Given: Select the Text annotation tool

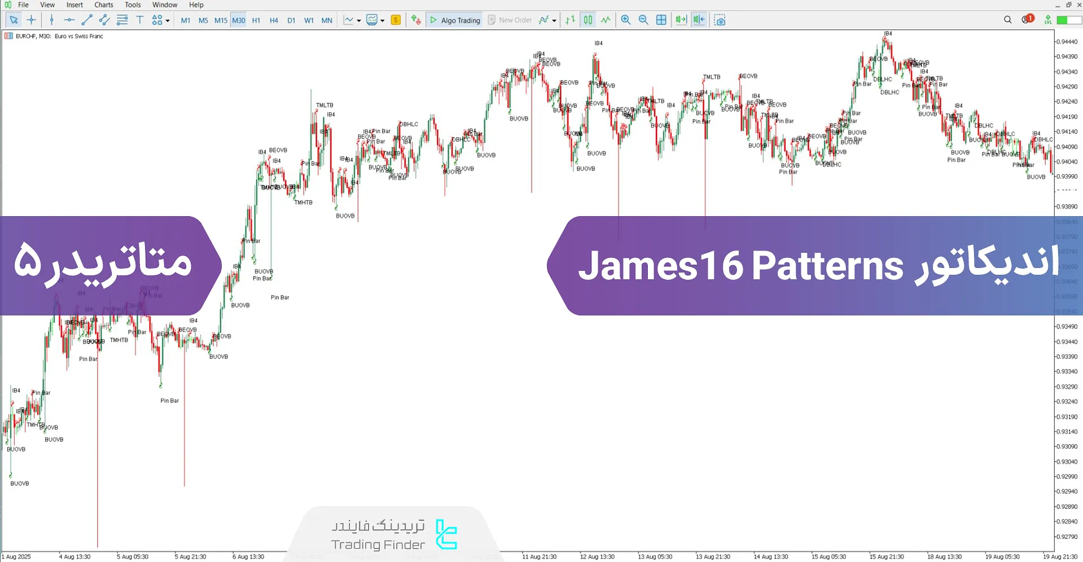Looking at the screenshot, I should [x=140, y=20].
